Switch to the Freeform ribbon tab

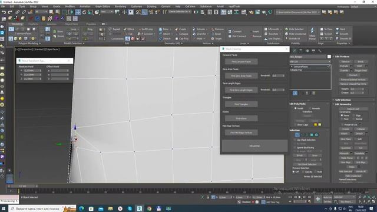[33, 24]
